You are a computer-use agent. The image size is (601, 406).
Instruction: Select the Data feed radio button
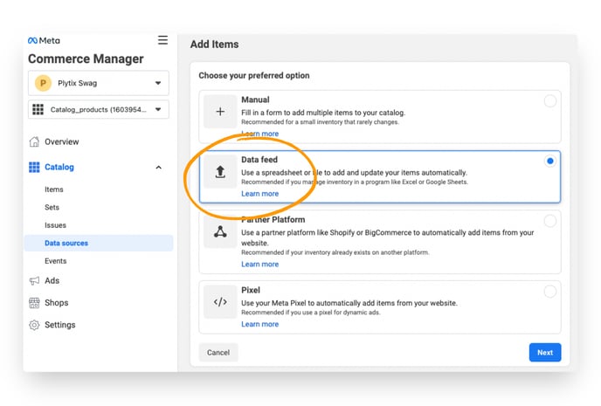tap(550, 162)
